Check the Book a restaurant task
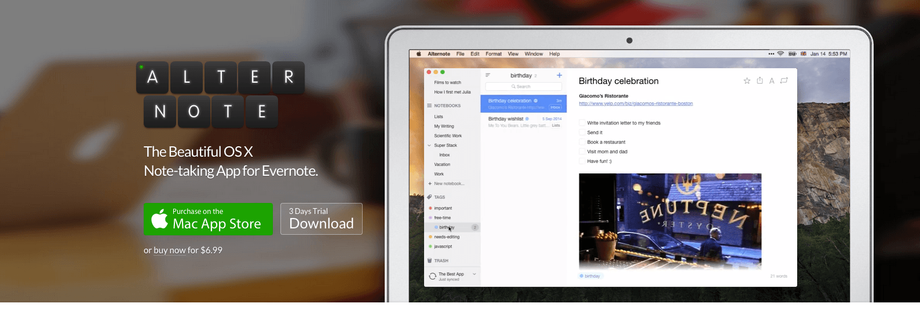The width and height of the screenshot is (920, 329). 582,142
